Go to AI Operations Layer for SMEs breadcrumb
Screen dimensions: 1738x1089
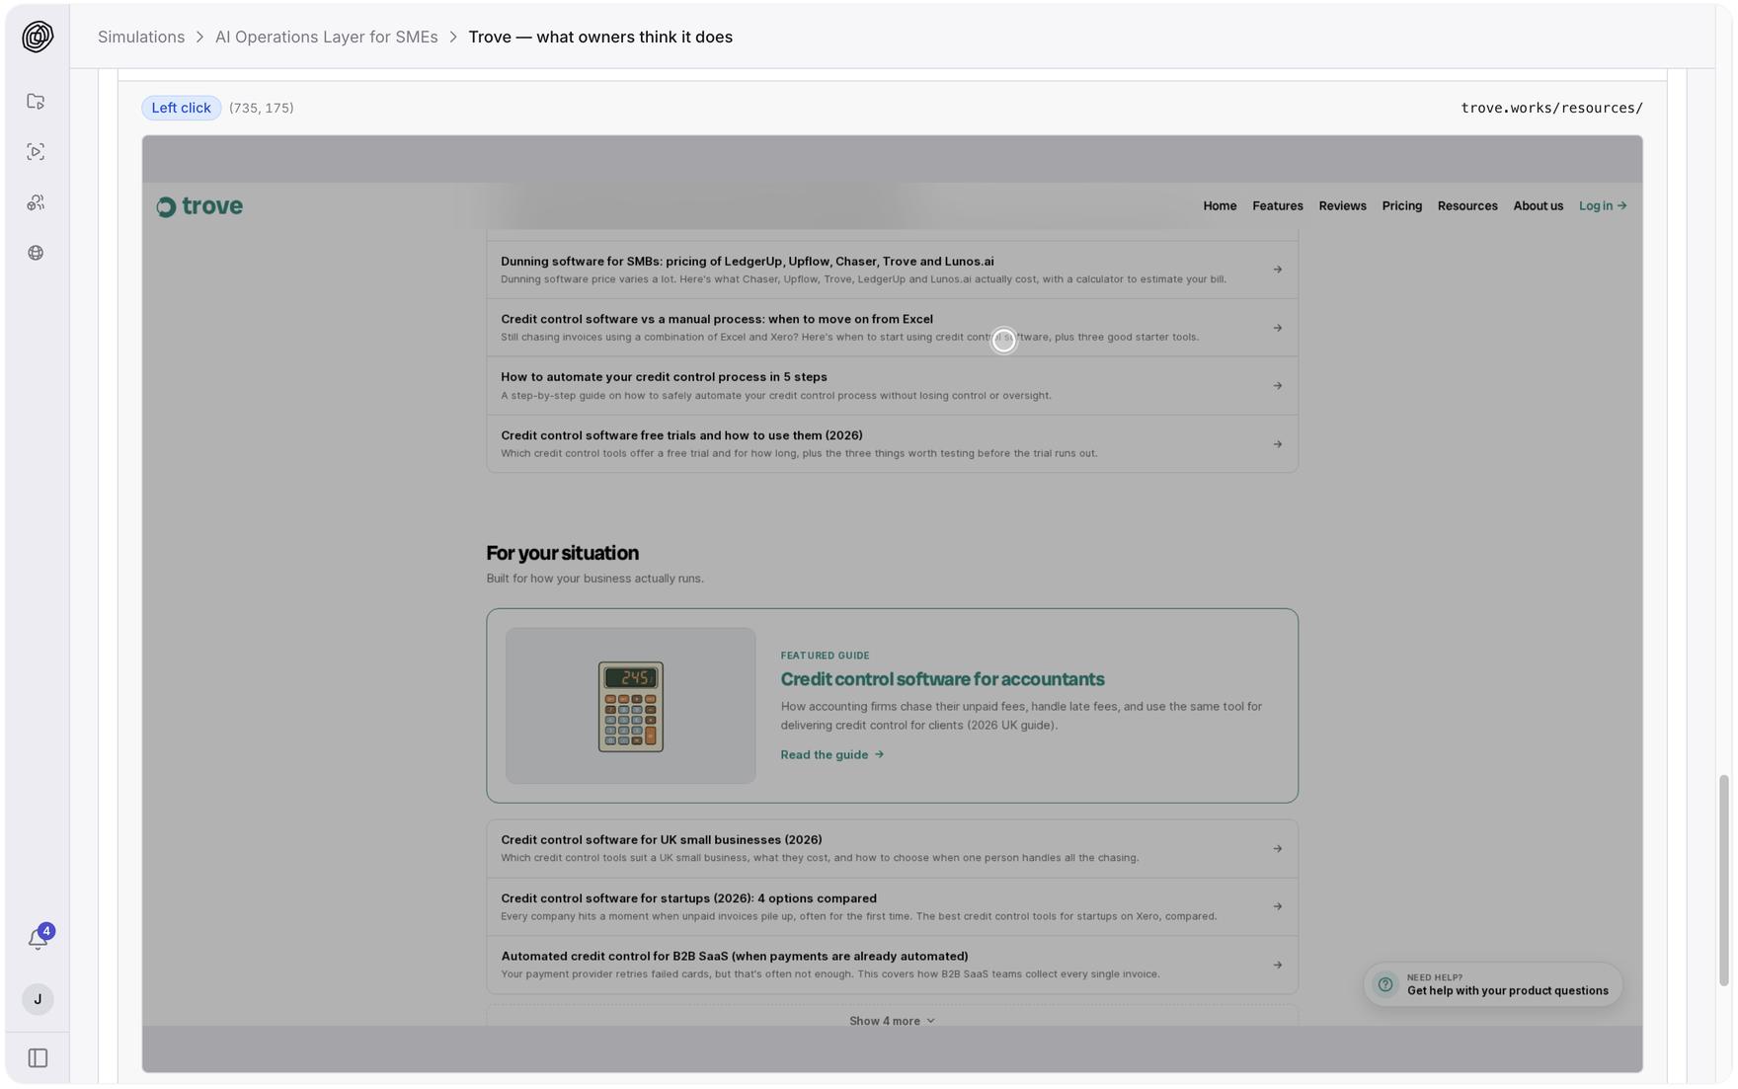click(327, 37)
